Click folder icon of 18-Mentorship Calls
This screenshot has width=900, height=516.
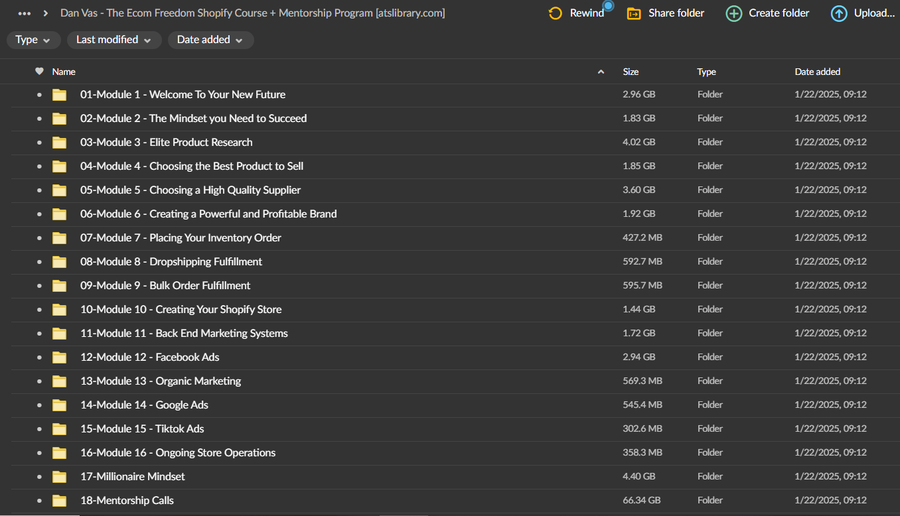pyautogui.click(x=60, y=501)
